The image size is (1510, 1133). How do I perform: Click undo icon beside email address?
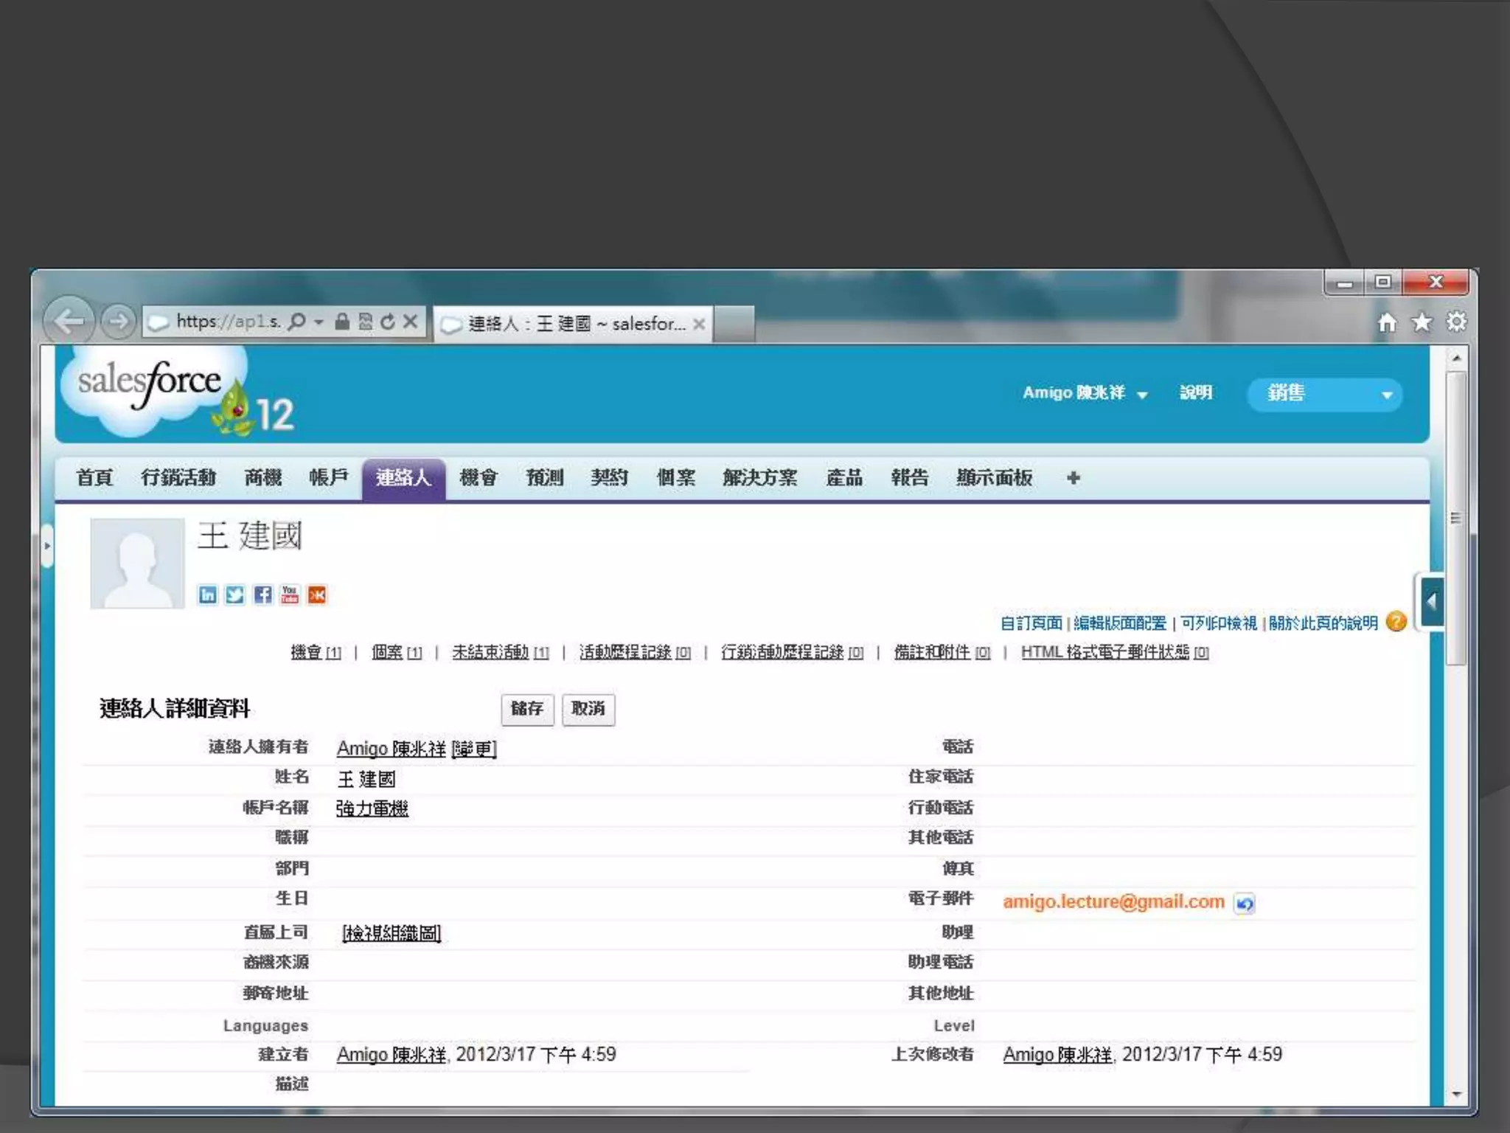coord(1245,904)
